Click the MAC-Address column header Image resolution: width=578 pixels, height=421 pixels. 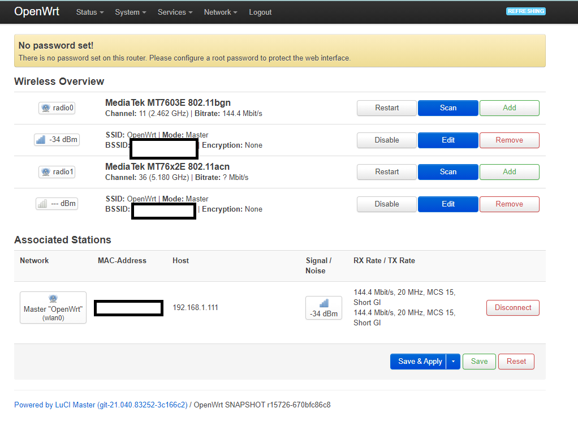122,260
